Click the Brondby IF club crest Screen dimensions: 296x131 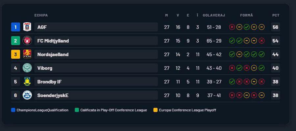click(x=27, y=82)
